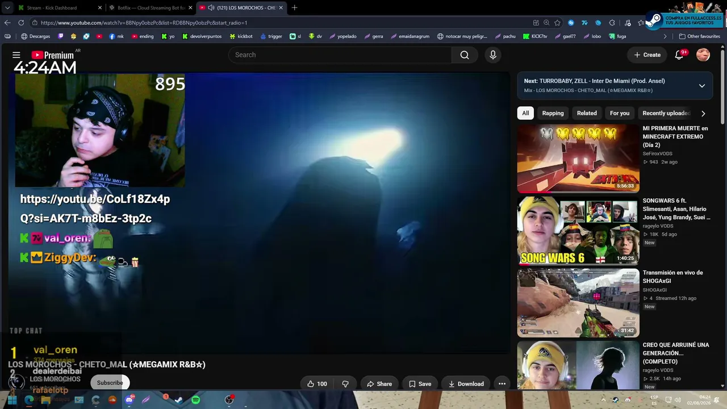Open a new browser tab
Viewport: 727px width, 409px height.
pos(294,8)
